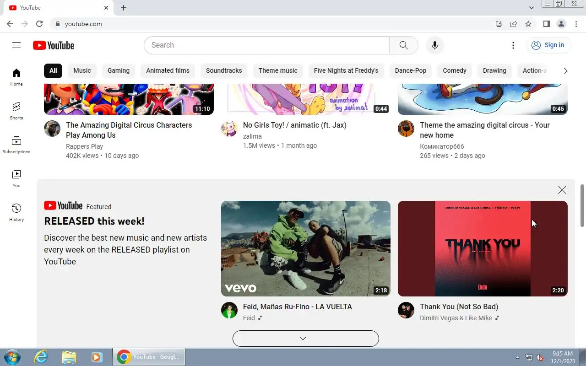586x366 pixels.
Task: Select the All filter chip
Action: [53, 70]
